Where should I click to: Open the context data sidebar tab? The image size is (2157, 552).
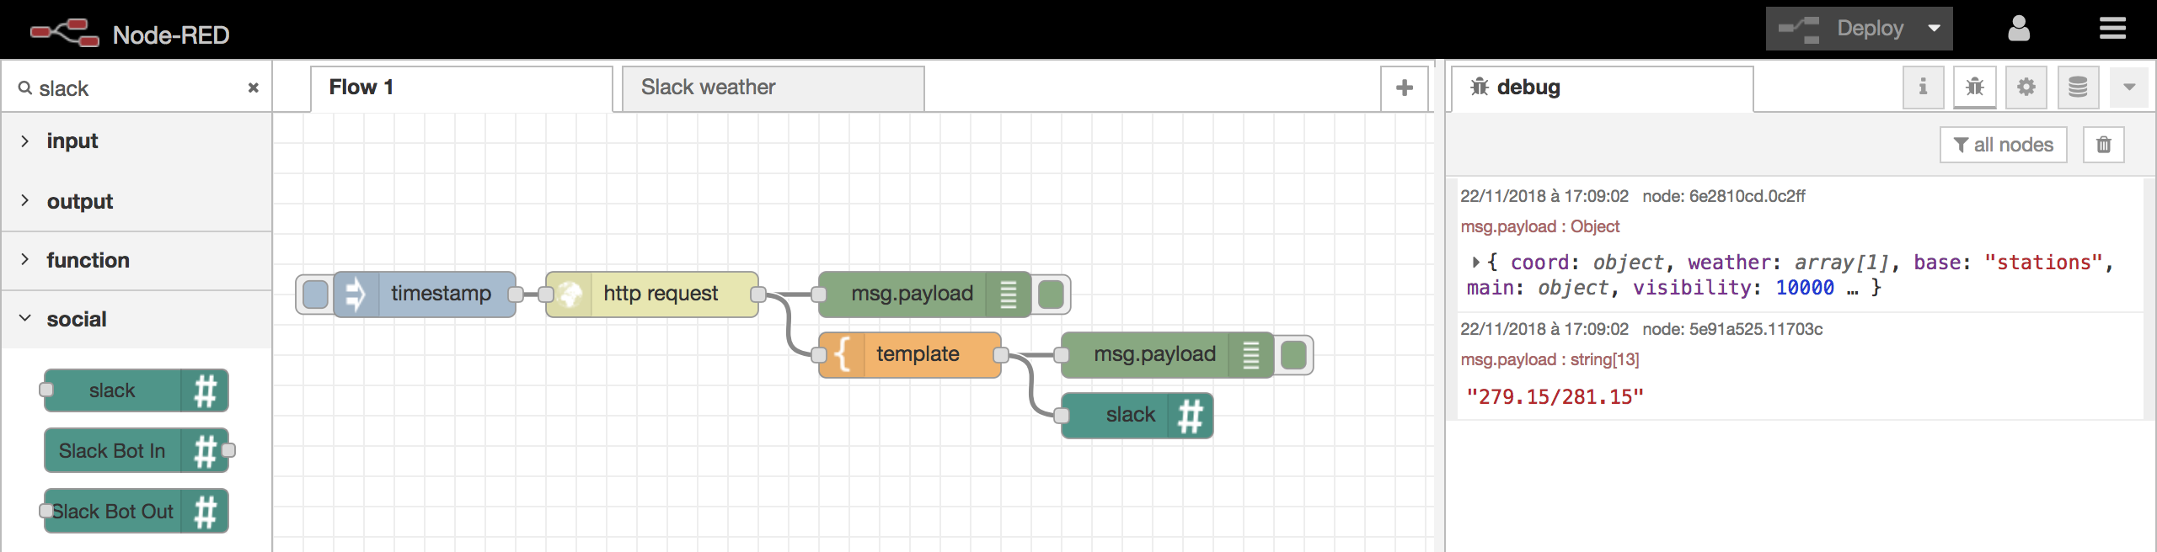tap(2078, 87)
